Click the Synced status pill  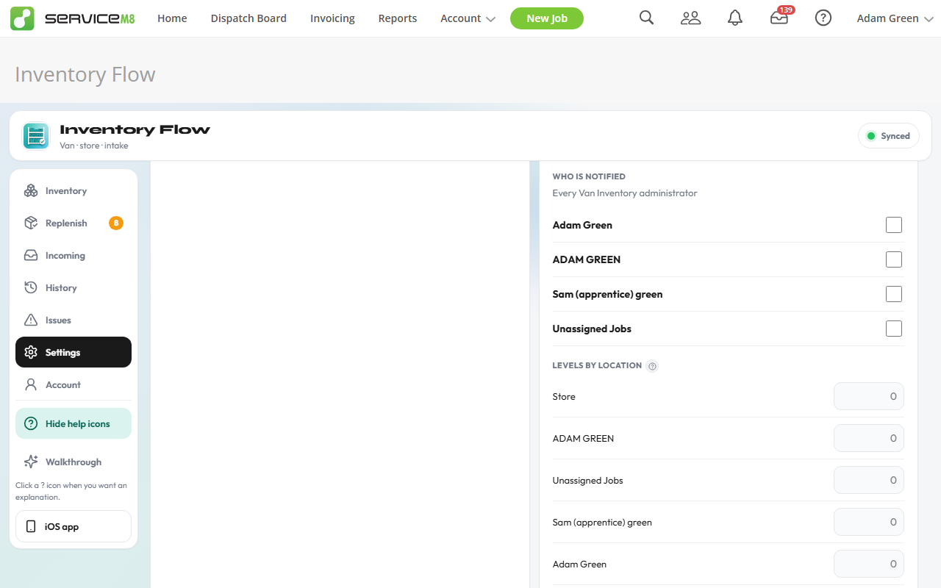888,136
